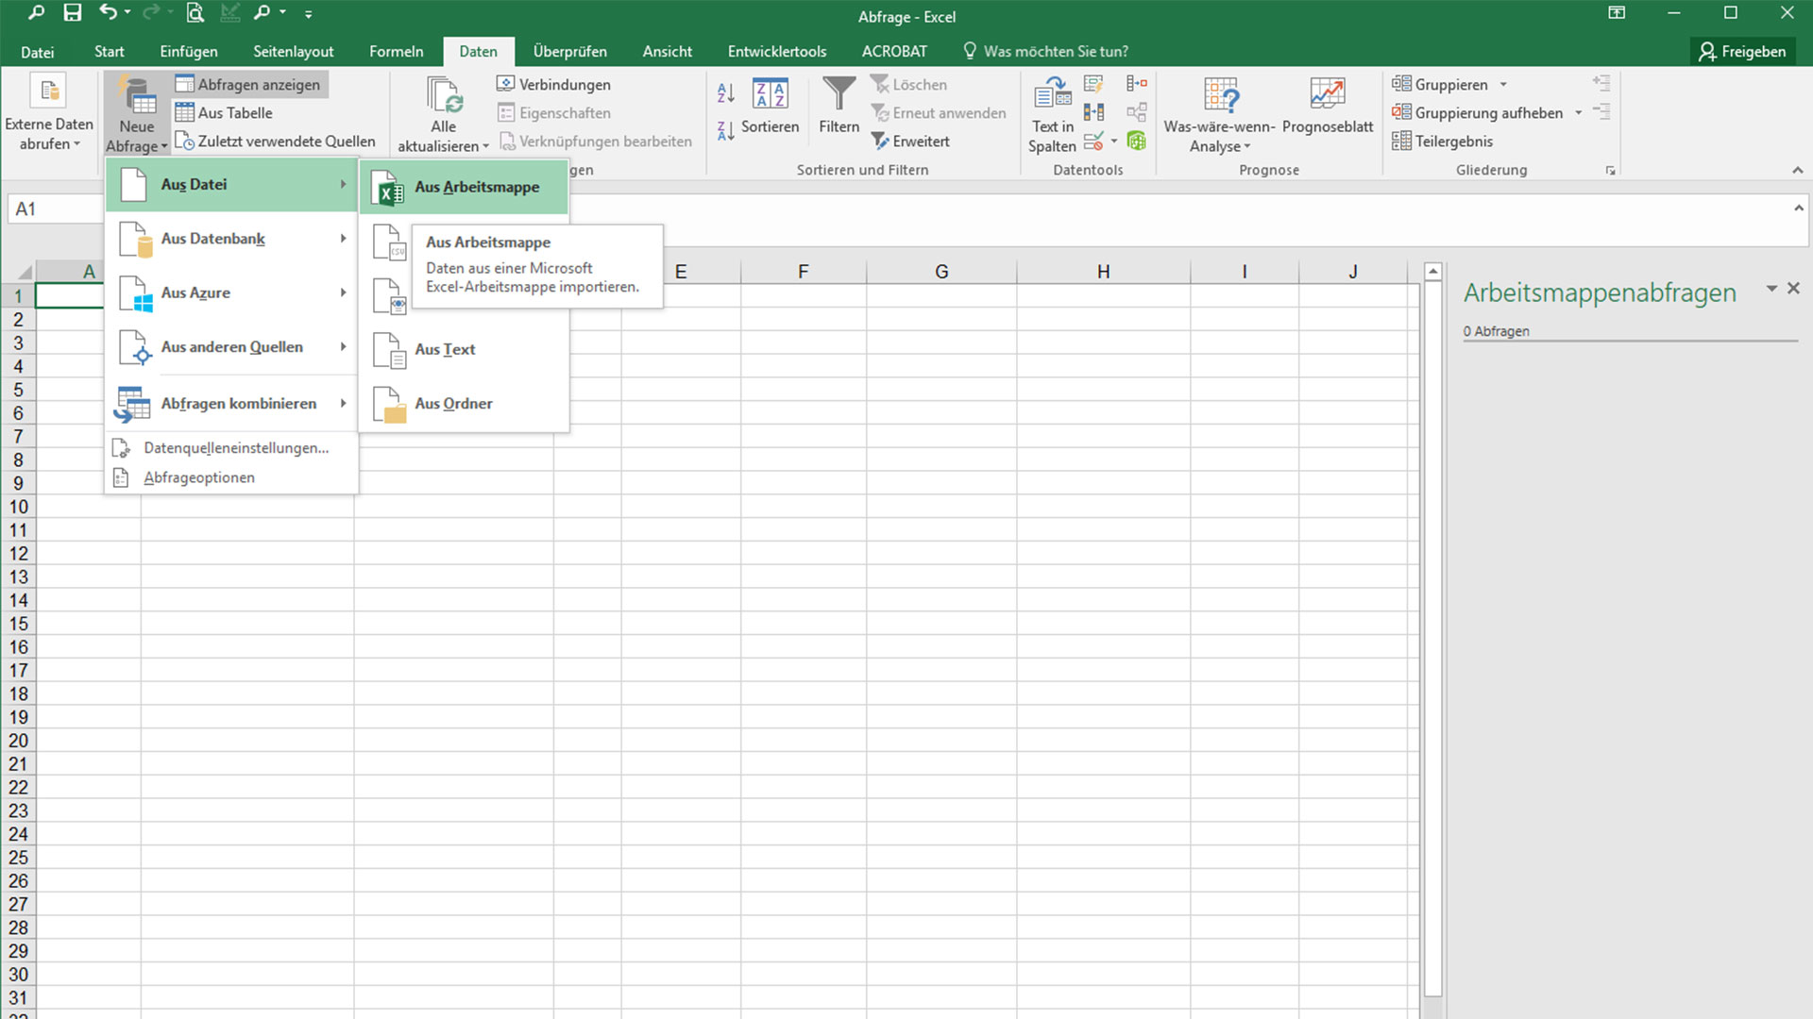
Task: Click the grünes Datenmodell verwalten icon
Action: pos(1137,141)
